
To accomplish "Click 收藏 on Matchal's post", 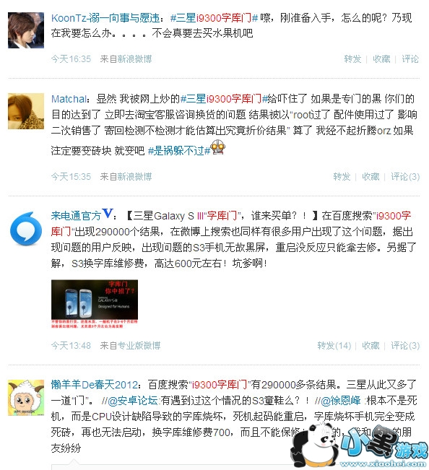I will coord(370,177).
